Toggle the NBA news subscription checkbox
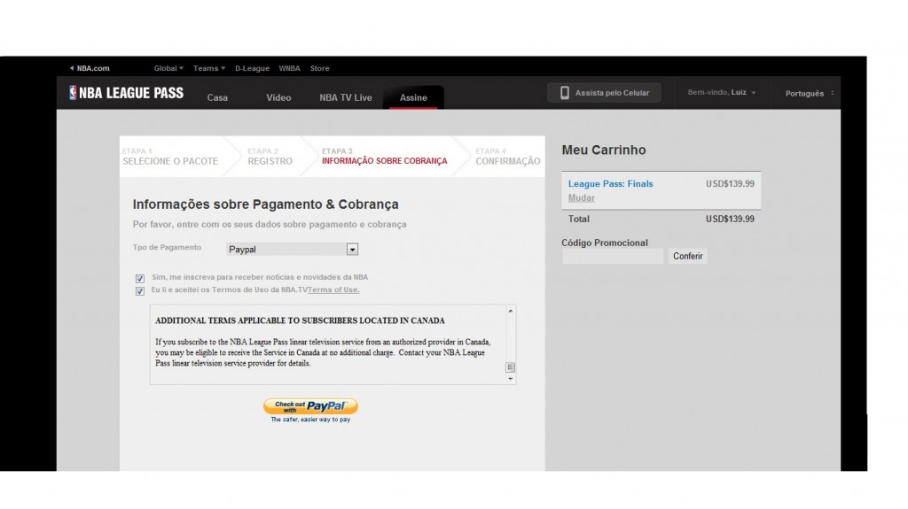 (x=139, y=278)
